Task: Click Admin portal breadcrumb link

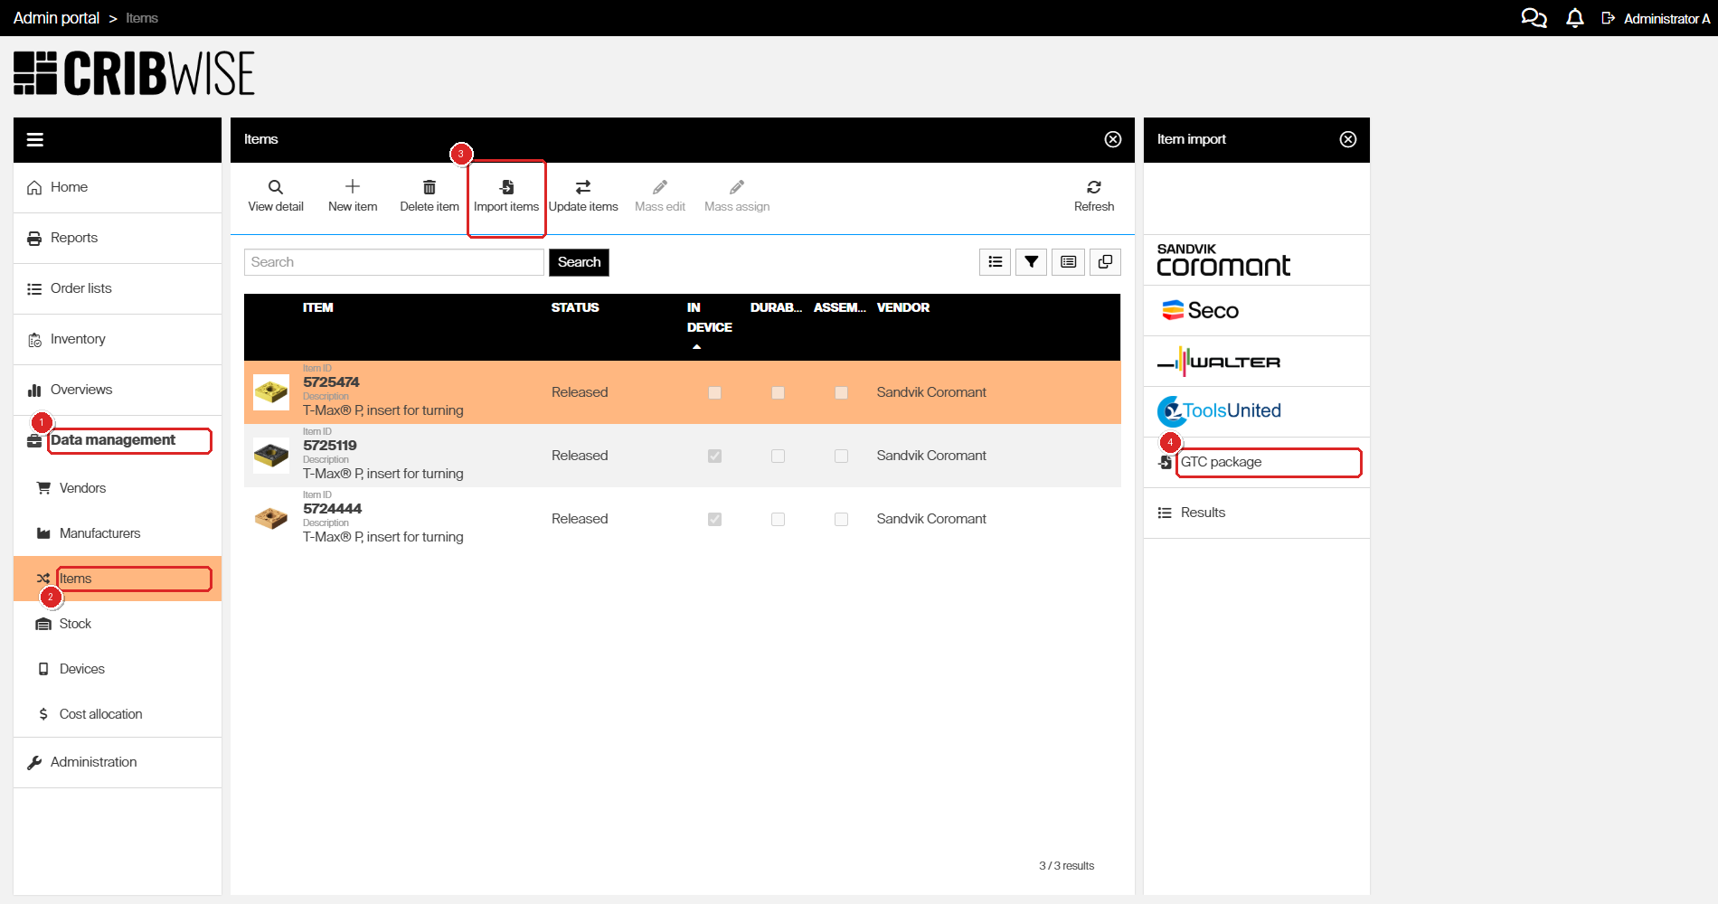Action: click(x=56, y=18)
